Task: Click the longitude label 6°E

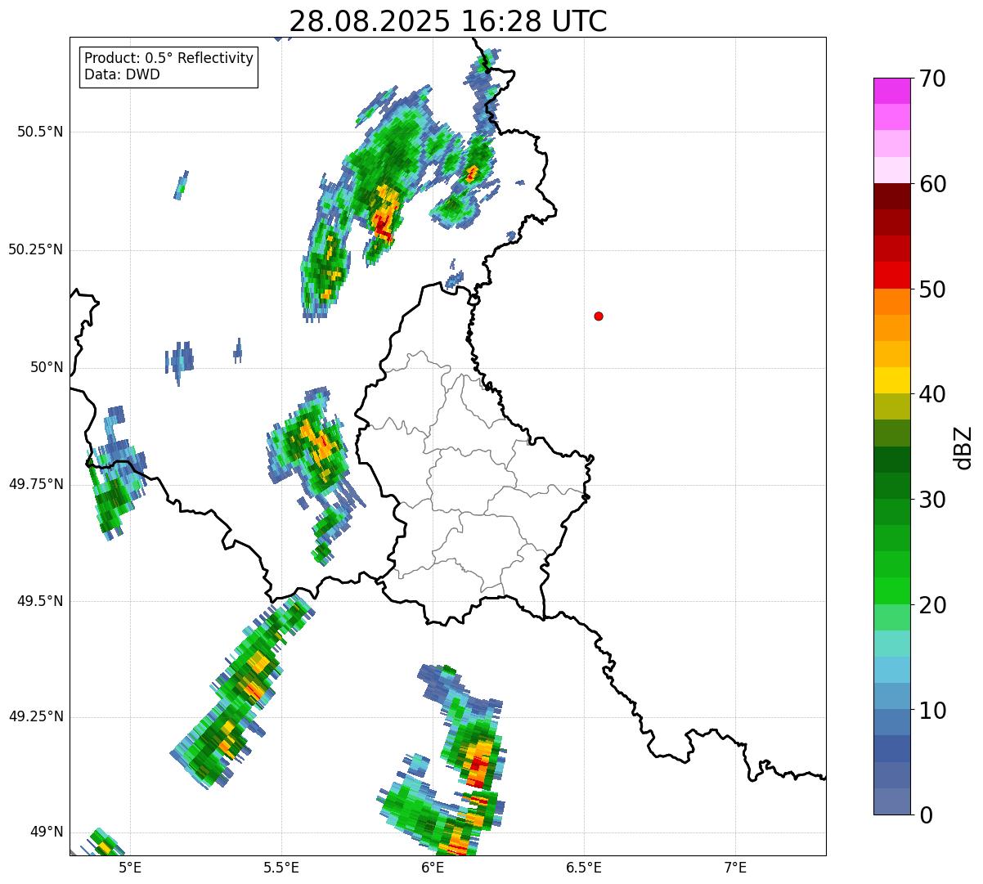Action: pos(433,867)
